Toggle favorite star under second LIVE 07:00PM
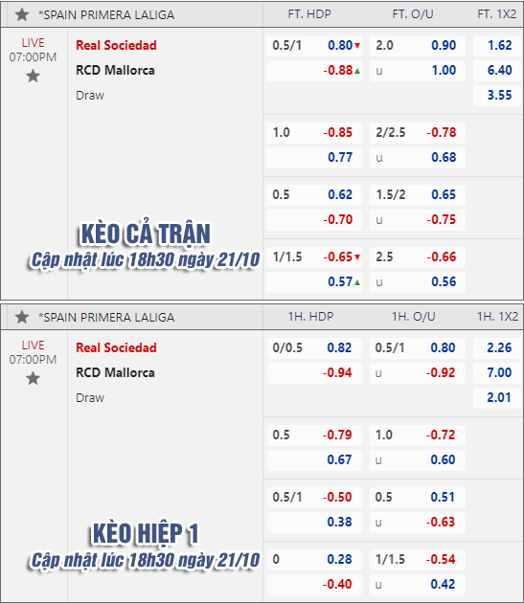The height and width of the screenshot is (603, 524). [x=34, y=378]
